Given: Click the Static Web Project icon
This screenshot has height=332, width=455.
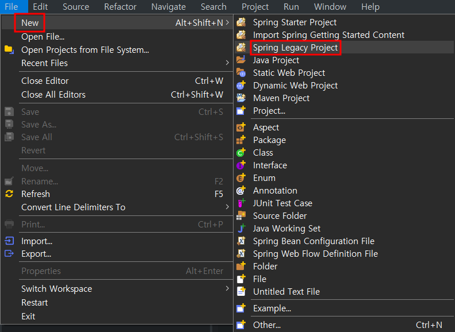Looking at the screenshot, I should click(241, 73).
